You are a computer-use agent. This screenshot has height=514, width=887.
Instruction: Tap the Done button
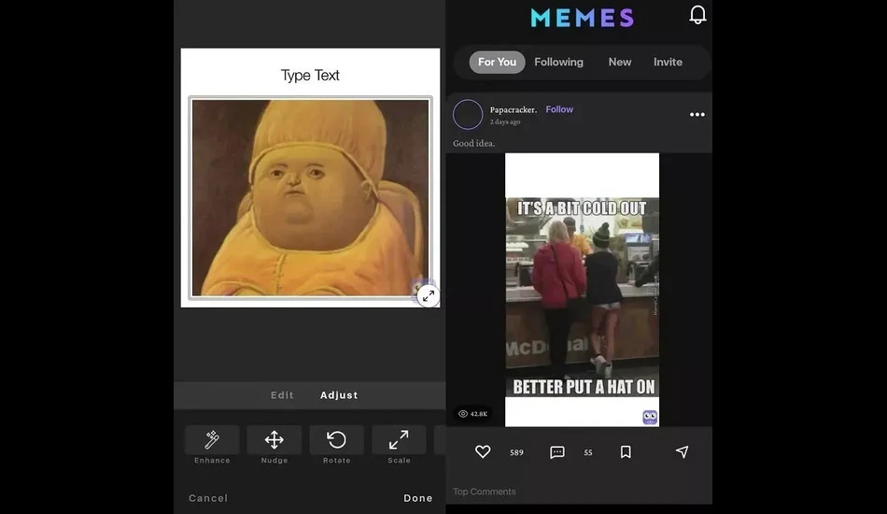point(418,498)
